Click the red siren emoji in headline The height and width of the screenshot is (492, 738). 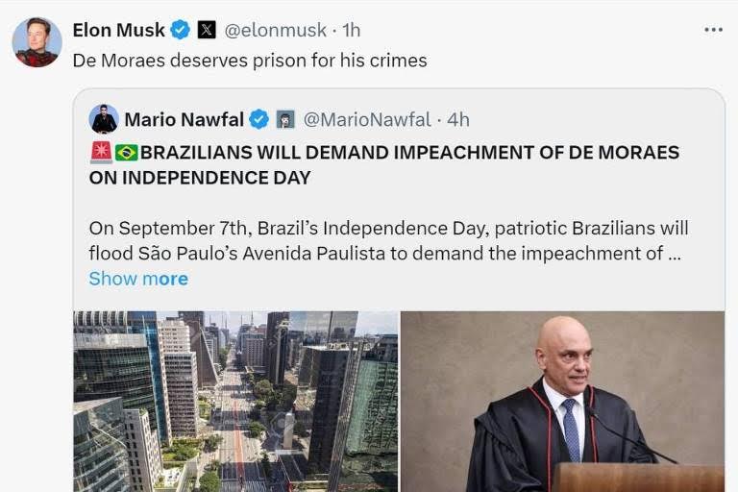[100, 152]
